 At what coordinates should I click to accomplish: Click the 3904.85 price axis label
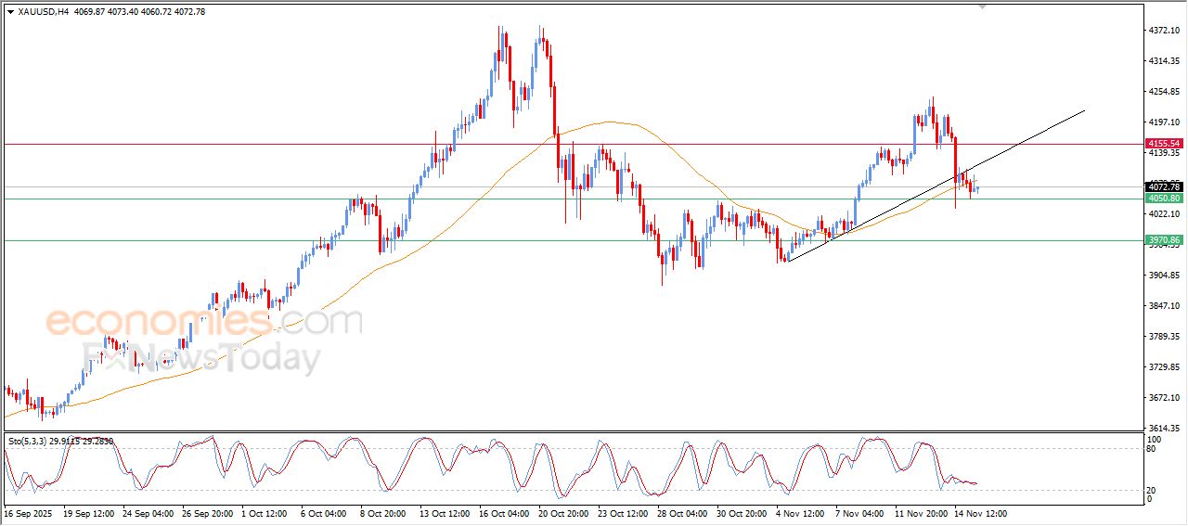tap(1165, 276)
